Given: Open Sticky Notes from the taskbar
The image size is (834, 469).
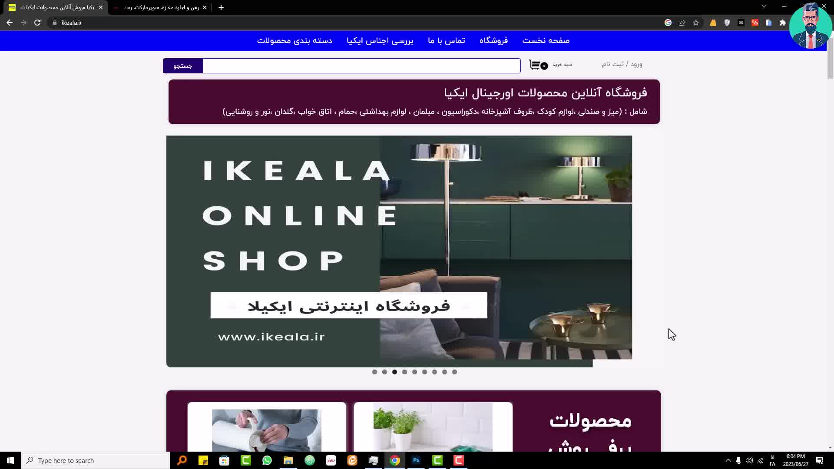Looking at the screenshot, I should pyautogui.click(x=203, y=460).
